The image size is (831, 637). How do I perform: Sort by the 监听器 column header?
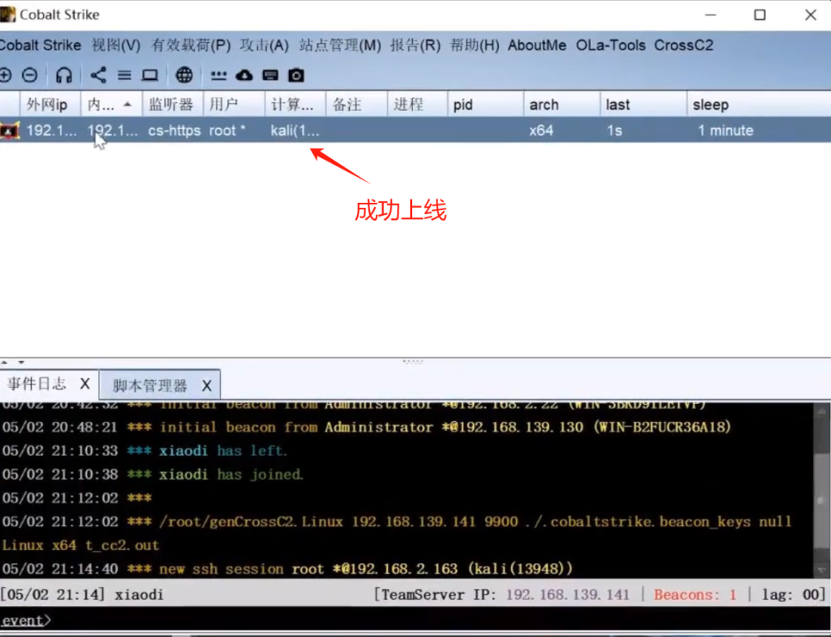pyautogui.click(x=173, y=105)
